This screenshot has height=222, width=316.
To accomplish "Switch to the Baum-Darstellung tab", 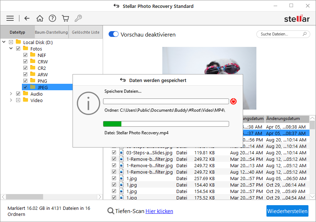I will pos(51,32).
